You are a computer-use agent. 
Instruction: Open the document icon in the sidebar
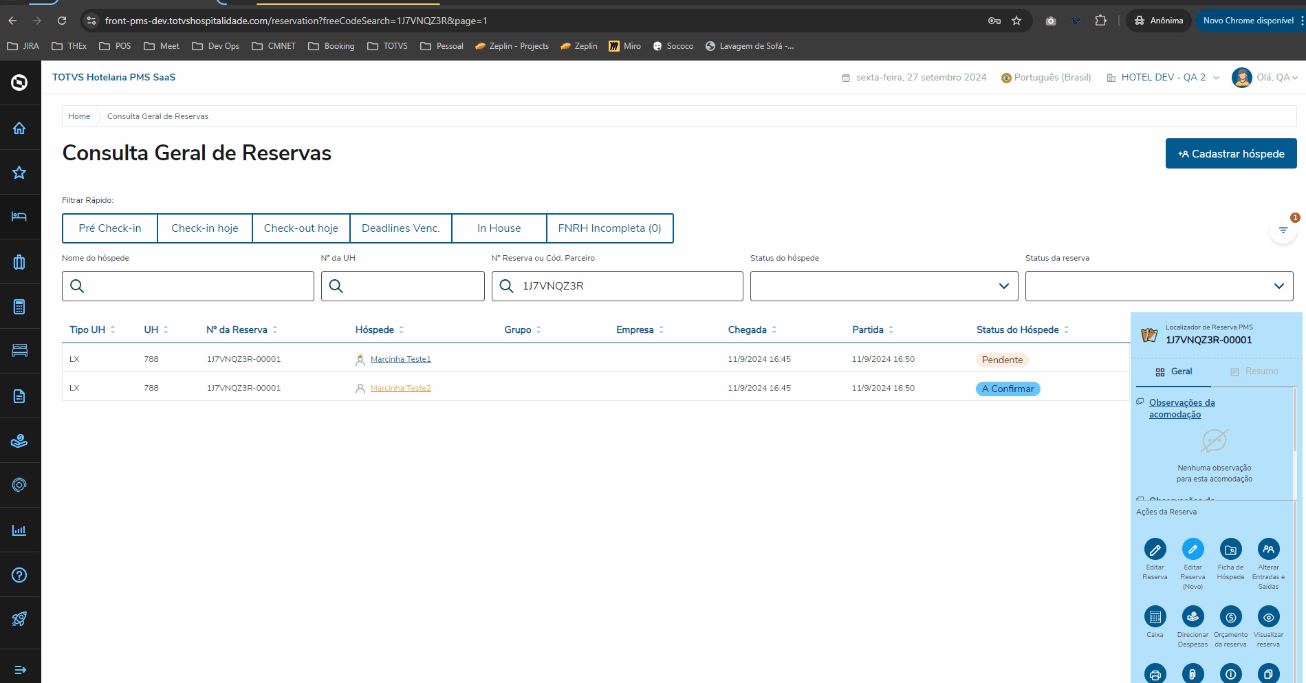click(x=19, y=396)
